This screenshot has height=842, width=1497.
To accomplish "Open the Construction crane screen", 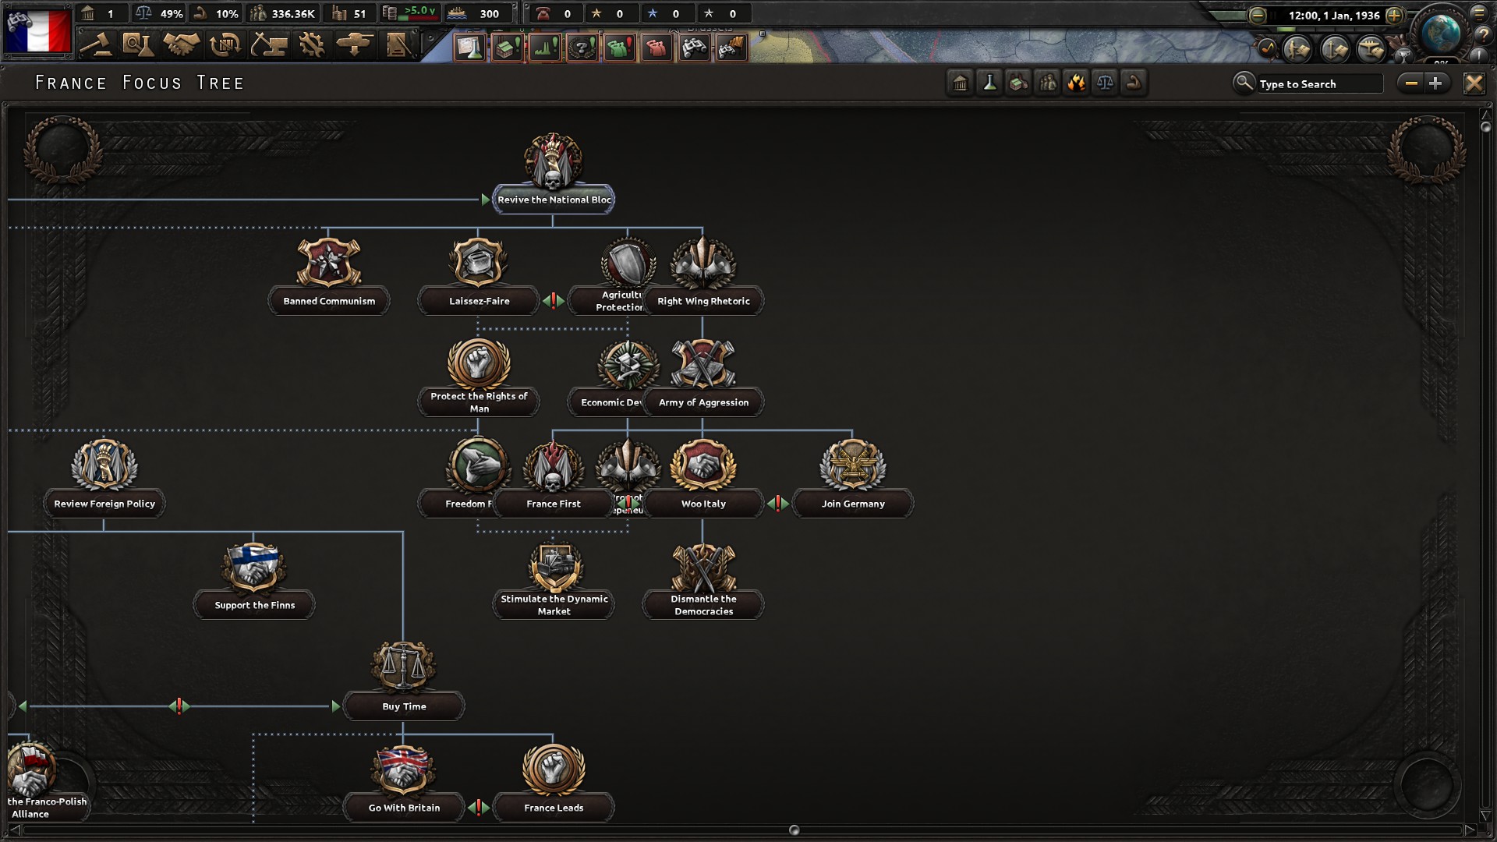I will (x=268, y=45).
